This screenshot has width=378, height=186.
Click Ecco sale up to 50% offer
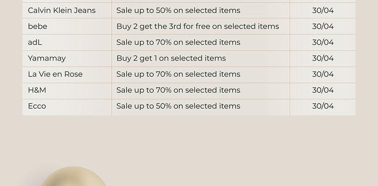coord(178,106)
